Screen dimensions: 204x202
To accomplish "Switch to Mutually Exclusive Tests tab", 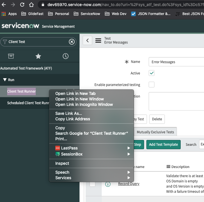I will click(155, 132).
